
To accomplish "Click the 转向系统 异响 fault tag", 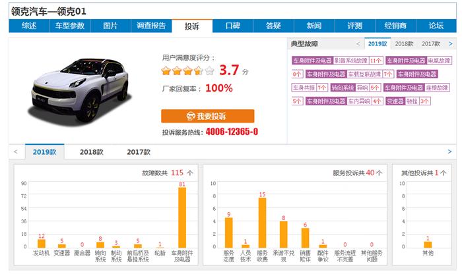I will point(356,88).
